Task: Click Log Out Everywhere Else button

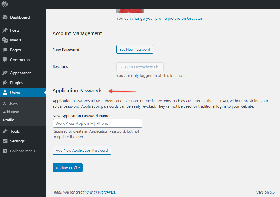Action: pos(140,67)
